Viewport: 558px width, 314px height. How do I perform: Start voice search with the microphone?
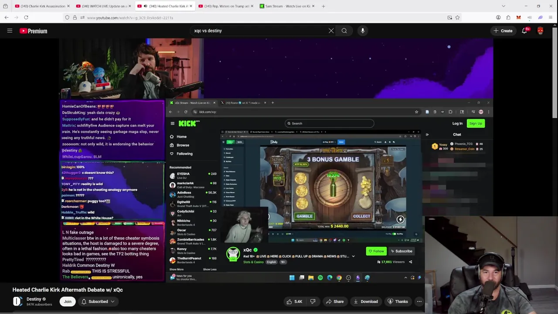363,31
